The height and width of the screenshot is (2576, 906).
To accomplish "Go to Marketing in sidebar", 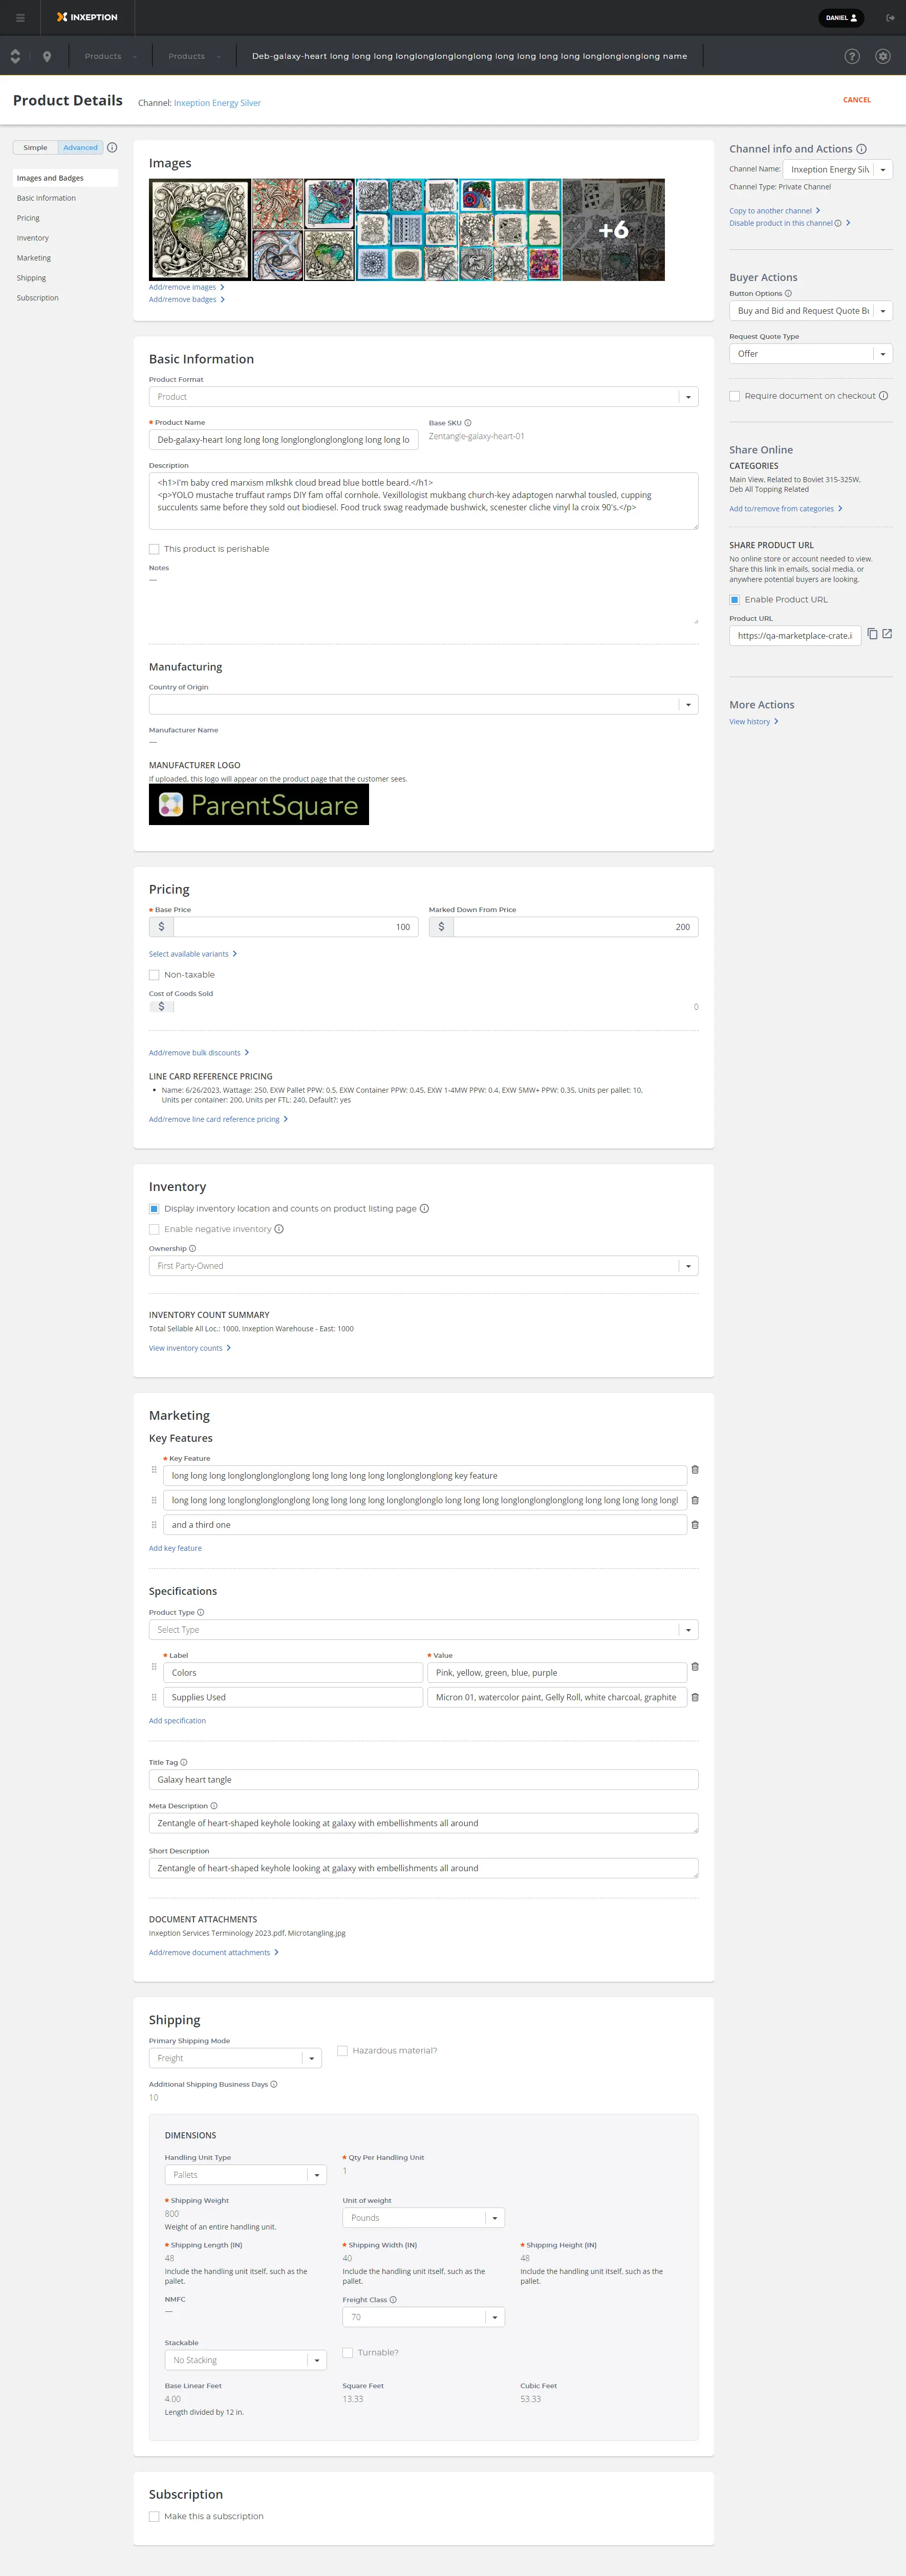I will pos(33,258).
